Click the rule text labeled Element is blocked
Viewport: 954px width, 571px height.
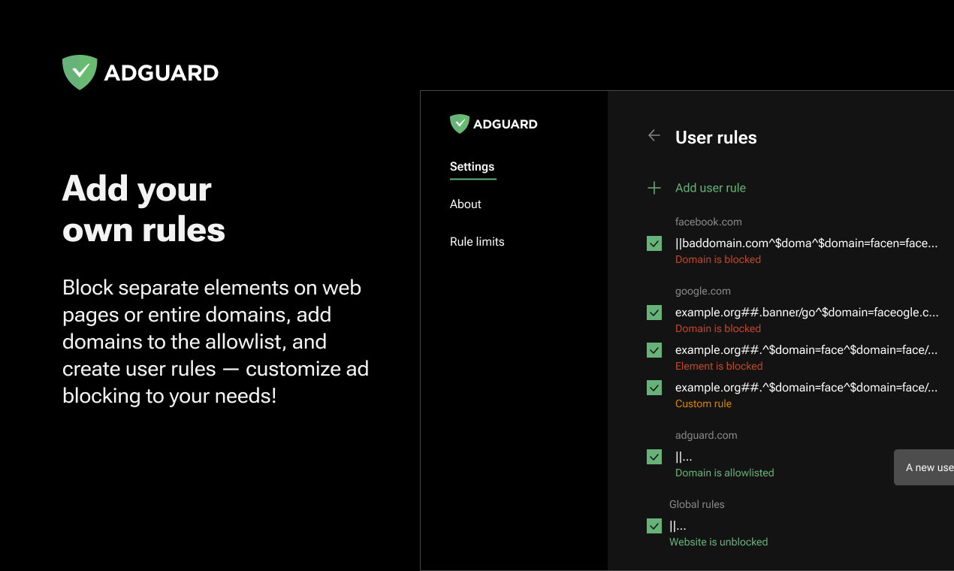(x=807, y=350)
